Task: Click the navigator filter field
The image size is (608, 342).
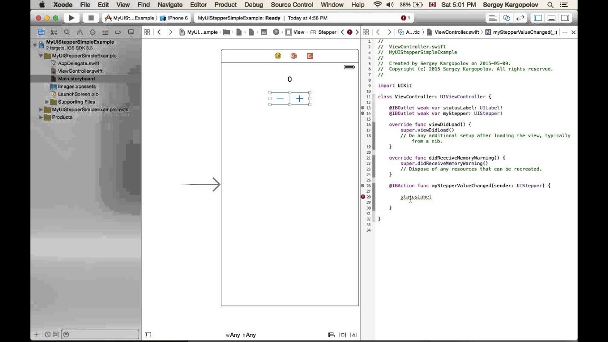Action: [100, 335]
